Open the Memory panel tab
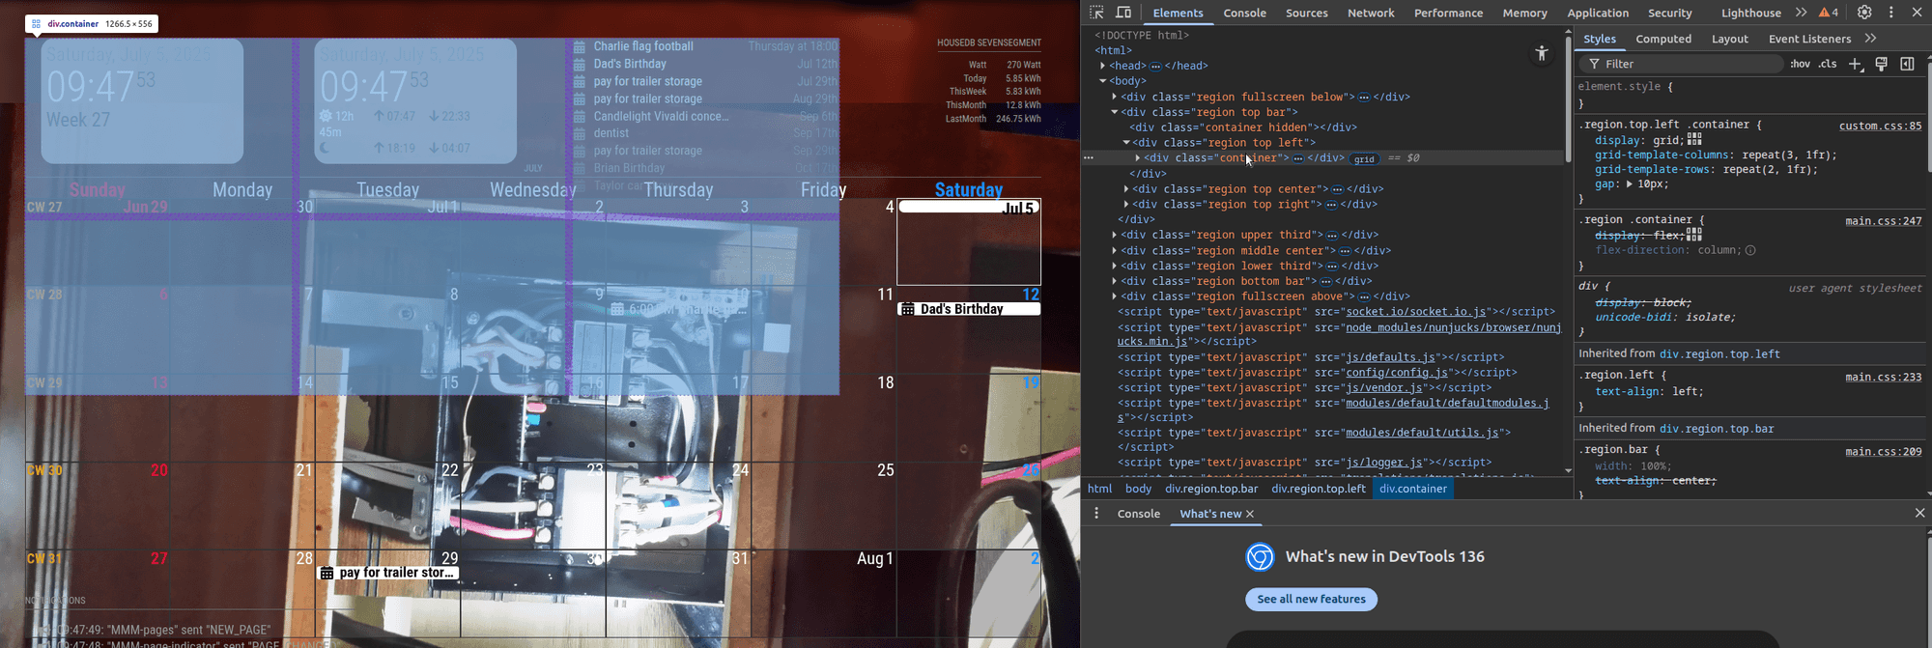This screenshot has width=1932, height=648. (x=1524, y=13)
